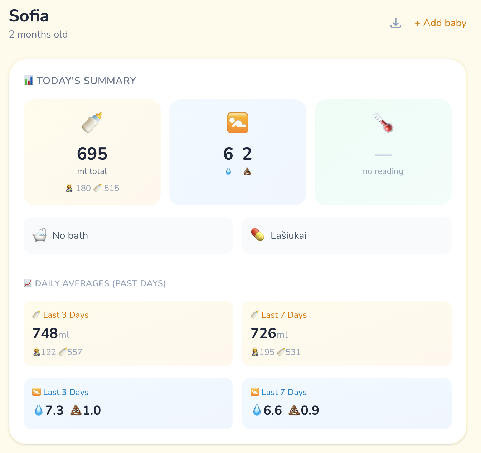Click the poop icon under the 2
Viewport: 481px width, 453px height.
(x=247, y=171)
